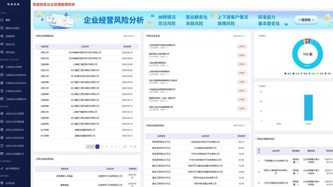Screen dimensions: 333x187
Task: Click 计算中 badge for 北京天驰君泰律师事务所上海分所
Action: point(242,82)
